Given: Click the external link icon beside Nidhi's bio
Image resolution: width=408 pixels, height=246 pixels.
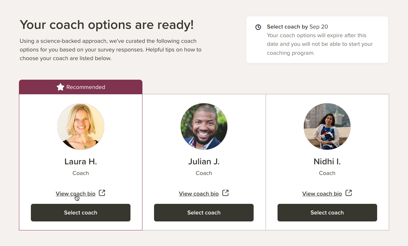Looking at the screenshot, I should tap(349, 193).
